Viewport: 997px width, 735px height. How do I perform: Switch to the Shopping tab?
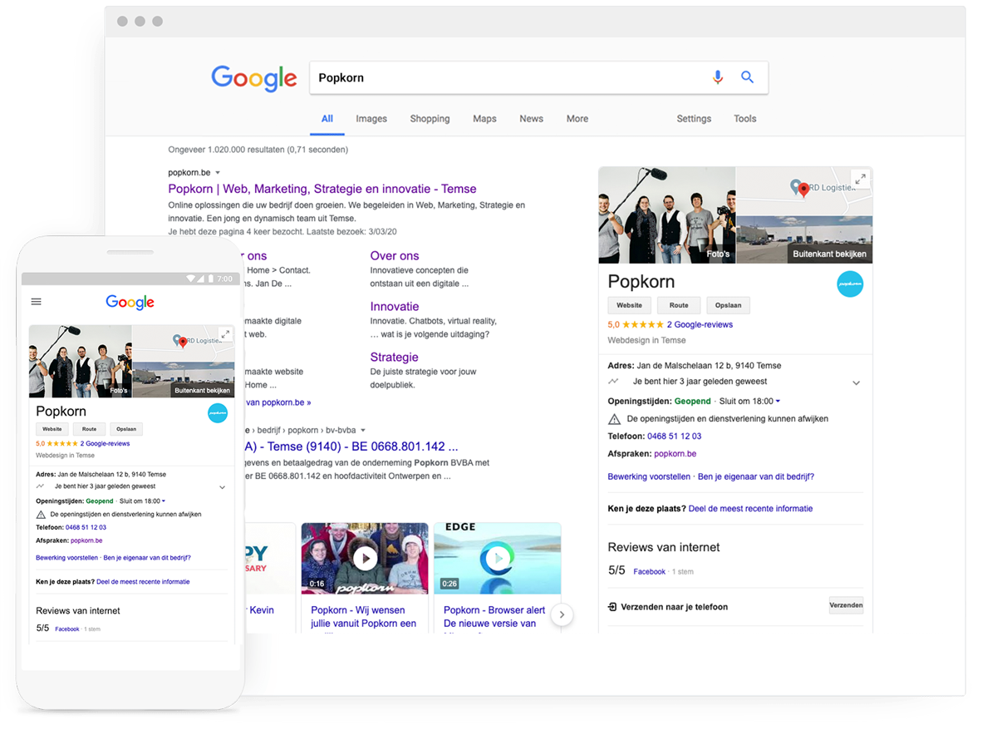tap(430, 119)
